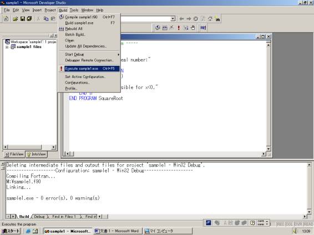The image size is (314, 235).
Task: Choose Batch Build menu item
Action: click(89, 34)
